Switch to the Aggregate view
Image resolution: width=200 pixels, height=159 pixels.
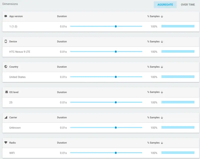165,4
